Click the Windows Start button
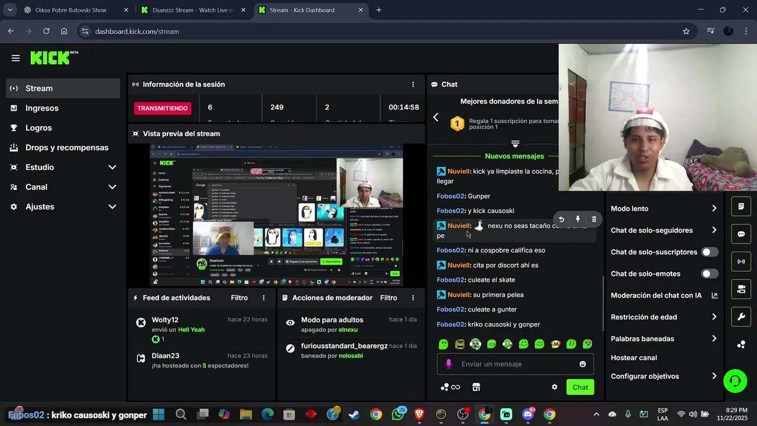 tap(159, 414)
